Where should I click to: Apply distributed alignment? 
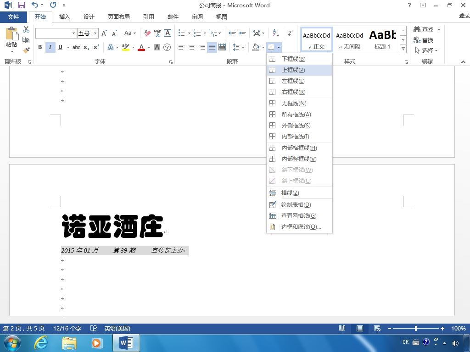222,47
